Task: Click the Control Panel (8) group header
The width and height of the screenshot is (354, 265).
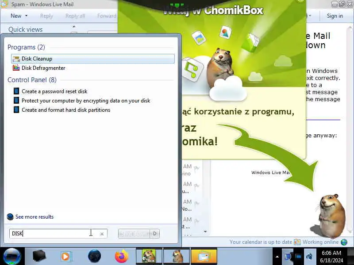Action: coord(32,80)
